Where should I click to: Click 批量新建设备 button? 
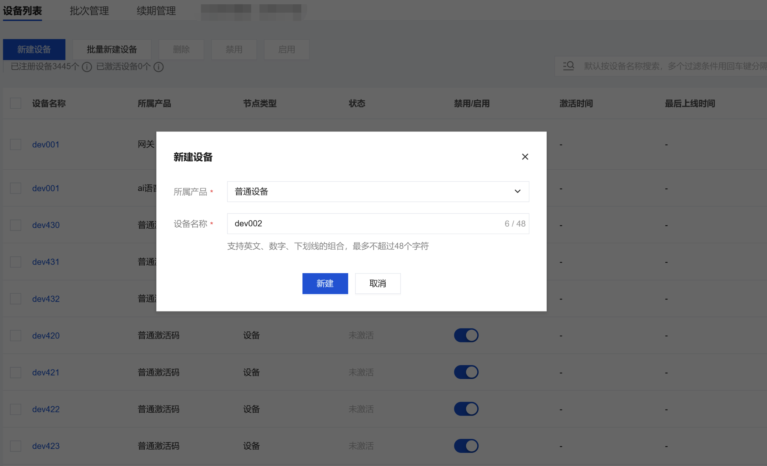pyautogui.click(x=112, y=49)
